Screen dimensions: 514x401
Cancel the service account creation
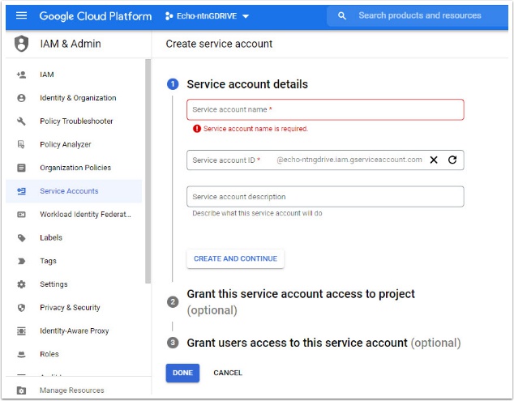point(228,373)
